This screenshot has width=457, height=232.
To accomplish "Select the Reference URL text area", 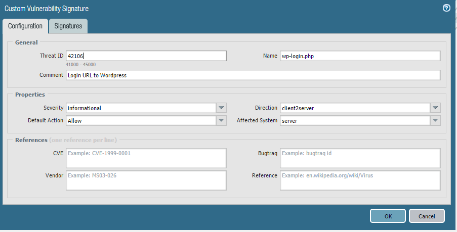I will pos(360,180).
